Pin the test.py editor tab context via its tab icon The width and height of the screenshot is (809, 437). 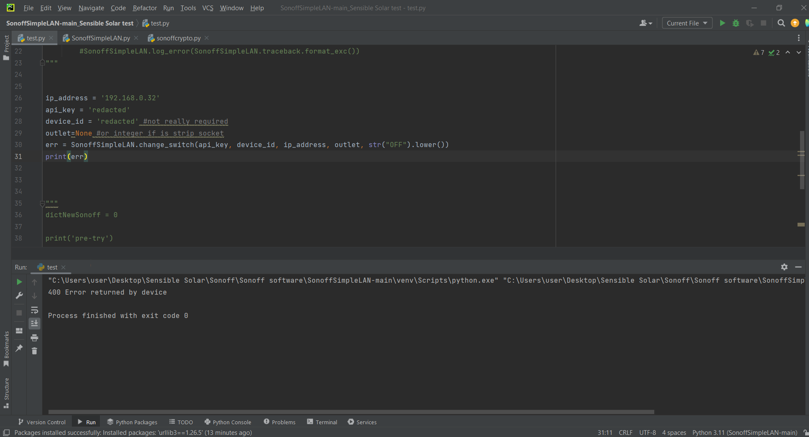[21, 38]
